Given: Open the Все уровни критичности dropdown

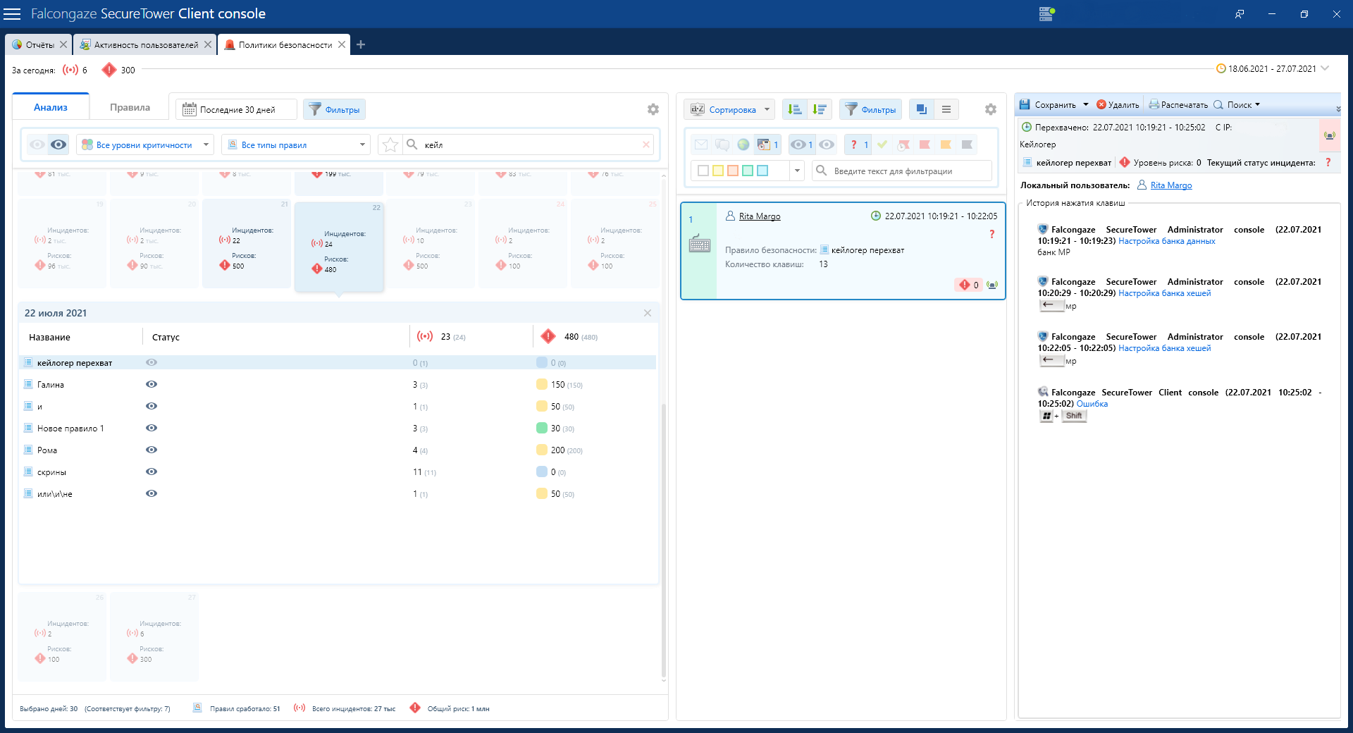Looking at the screenshot, I should 144,144.
